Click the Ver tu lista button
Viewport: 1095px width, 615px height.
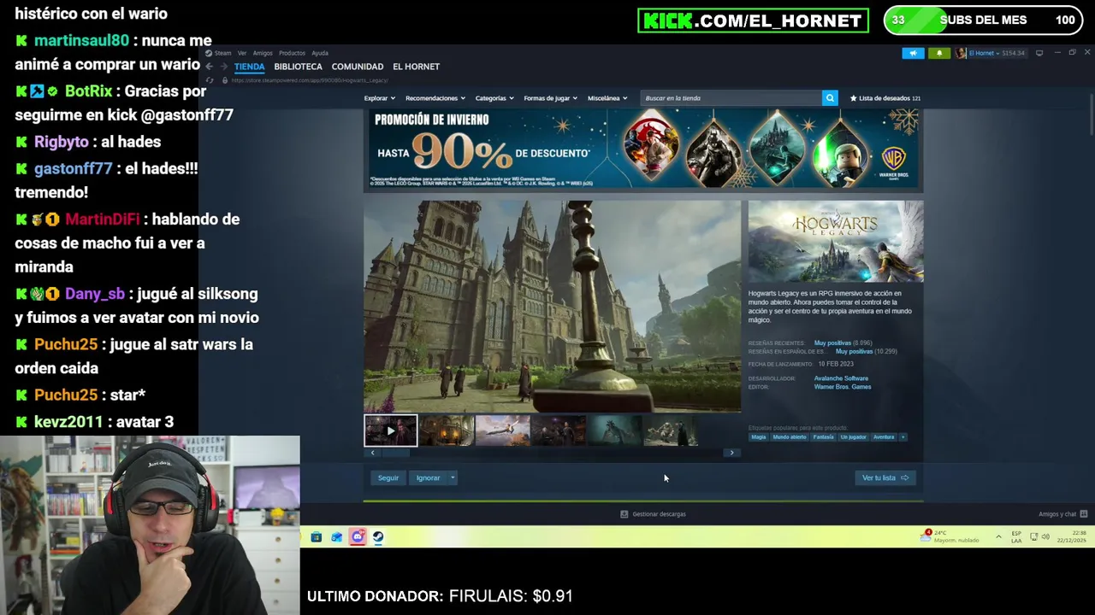pyautogui.click(x=885, y=478)
